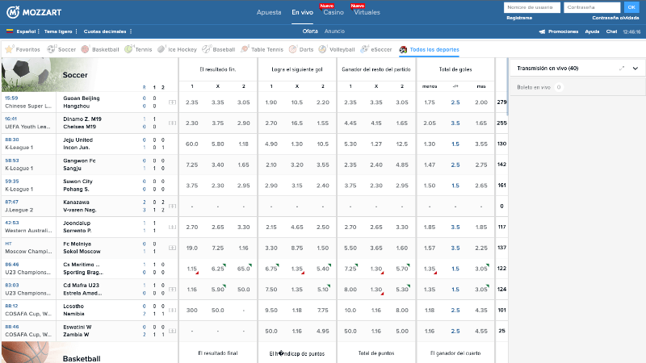Image resolution: width=646 pixels, height=363 pixels.
Task: Click the Promociones link text
Action: pyautogui.click(x=563, y=31)
